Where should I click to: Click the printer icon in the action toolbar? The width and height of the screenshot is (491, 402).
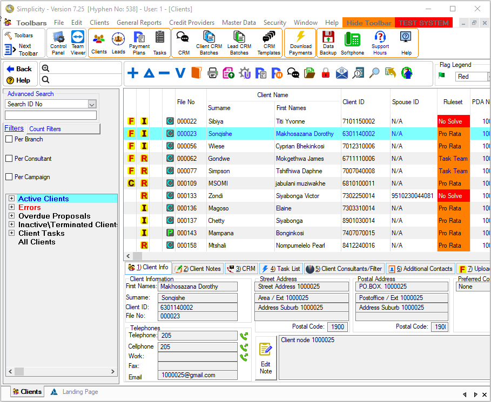213,73
